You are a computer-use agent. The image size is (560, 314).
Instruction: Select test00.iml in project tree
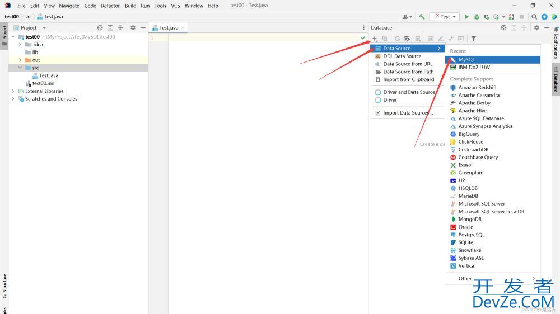click(43, 83)
